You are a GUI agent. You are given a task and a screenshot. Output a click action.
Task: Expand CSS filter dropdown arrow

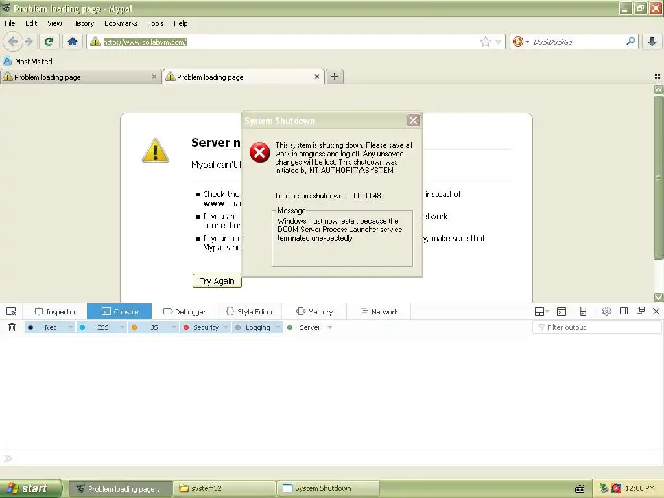pyautogui.click(x=123, y=327)
